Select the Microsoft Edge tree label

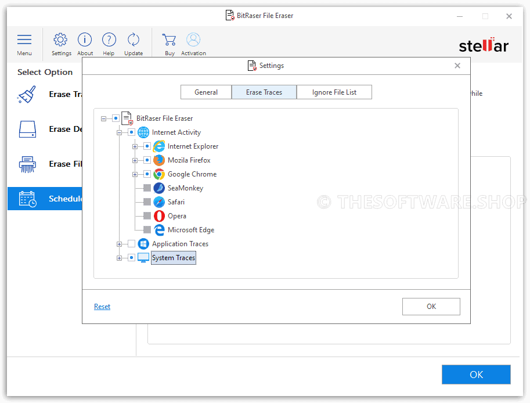tap(191, 230)
